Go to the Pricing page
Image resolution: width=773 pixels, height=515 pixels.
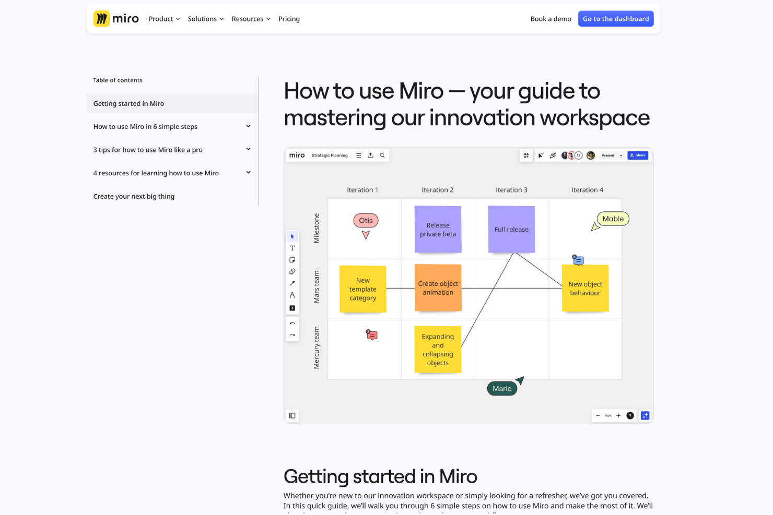[289, 19]
